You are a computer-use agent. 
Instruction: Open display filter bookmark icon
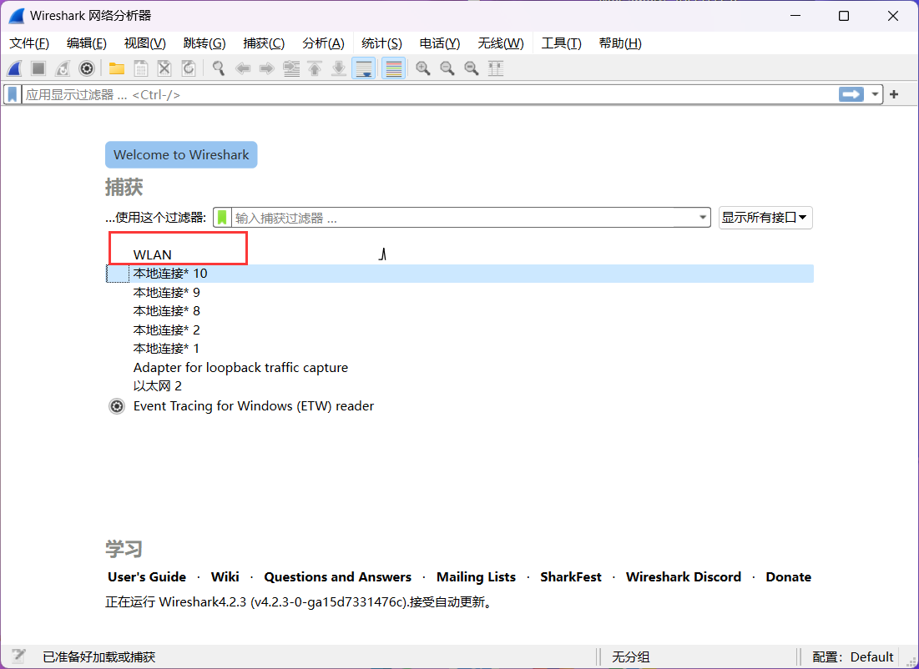[13, 94]
